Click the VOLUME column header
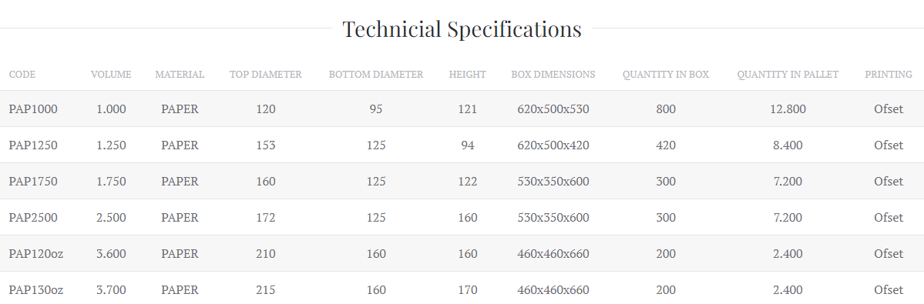The height and width of the screenshot is (304, 924). (x=112, y=75)
